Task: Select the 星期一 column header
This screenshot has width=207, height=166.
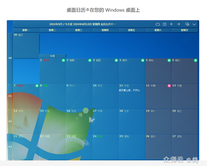Action: 26,30
